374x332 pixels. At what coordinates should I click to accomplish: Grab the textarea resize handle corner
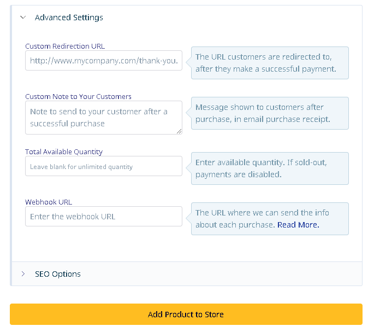(179, 131)
